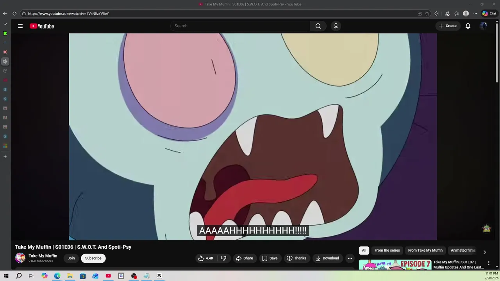Screen dimensions: 500x281
Task: Select the Animated films chip
Action: 463,251
